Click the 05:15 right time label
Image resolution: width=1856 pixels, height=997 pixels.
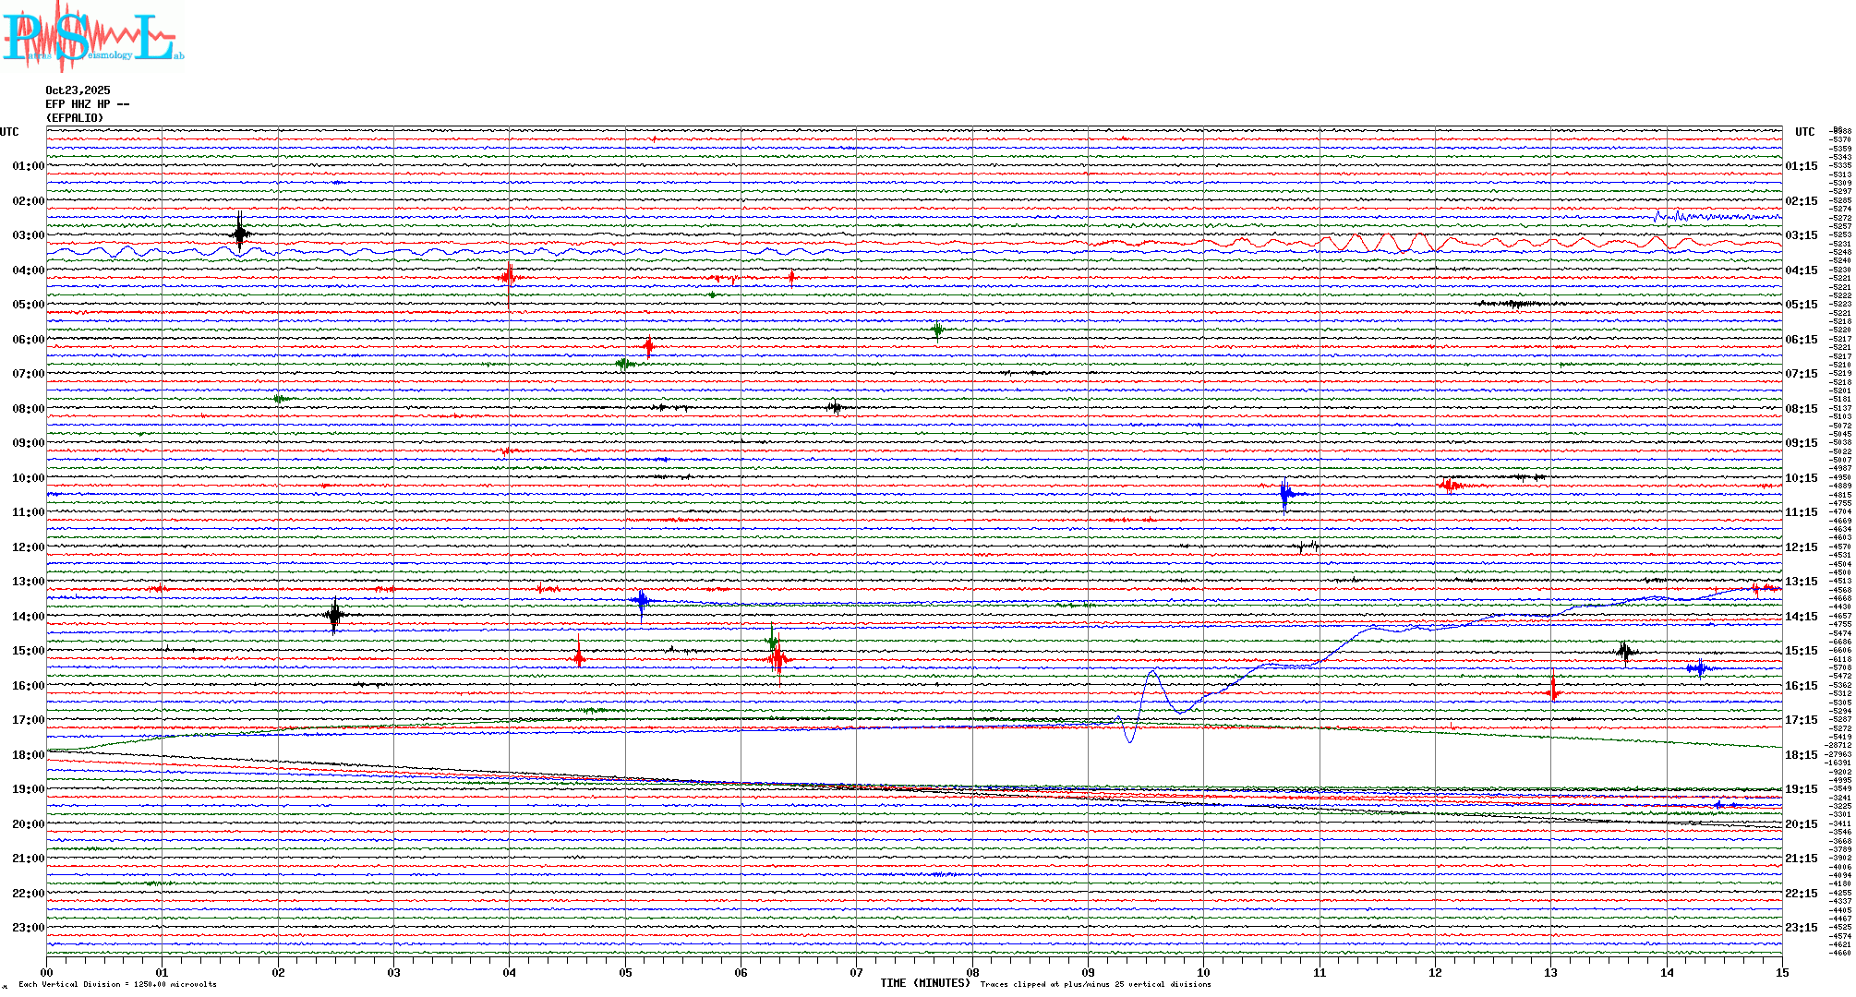pyautogui.click(x=1801, y=305)
